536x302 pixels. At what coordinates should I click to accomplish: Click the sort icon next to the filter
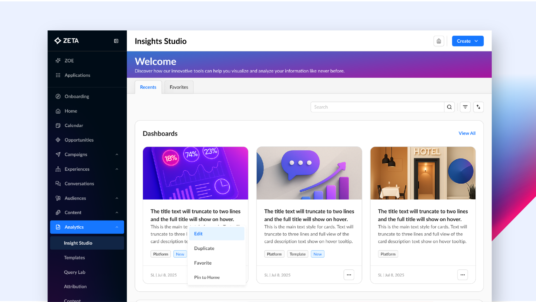pyautogui.click(x=478, y=107)
